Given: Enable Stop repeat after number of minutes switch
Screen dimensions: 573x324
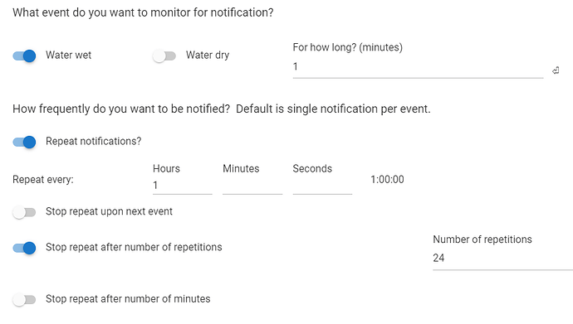Looking at the screenshot, I should (x=24, y=300).
